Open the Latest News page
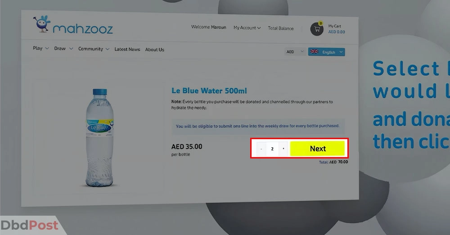450x235 pixels. coord(127,50)
